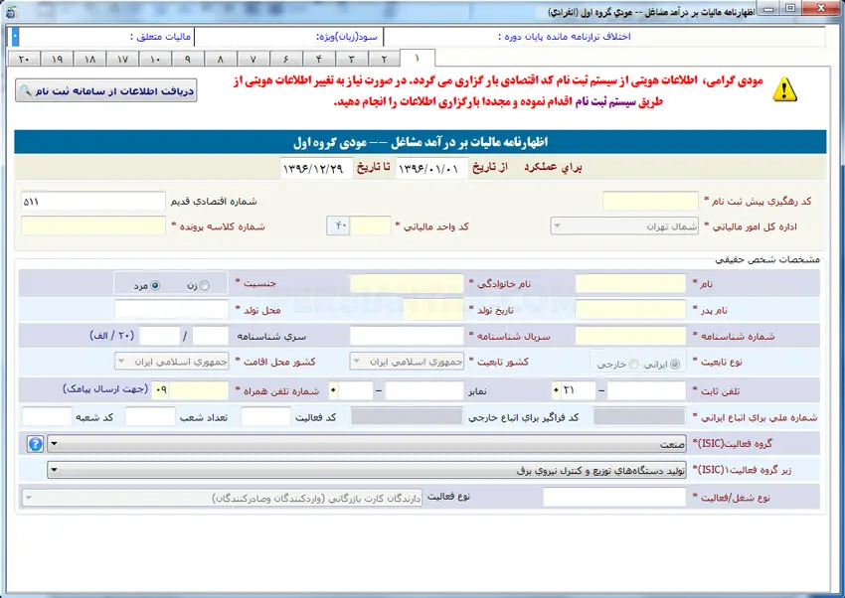Viewport: 845px width, 598px height.
Task: Click the تعداد شعب input field
Action: tap(150, 416)
